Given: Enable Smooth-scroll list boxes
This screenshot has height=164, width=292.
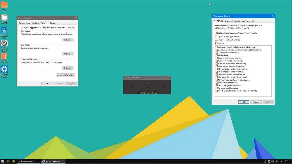Looking at the screenshot, I should click(217, 88).
